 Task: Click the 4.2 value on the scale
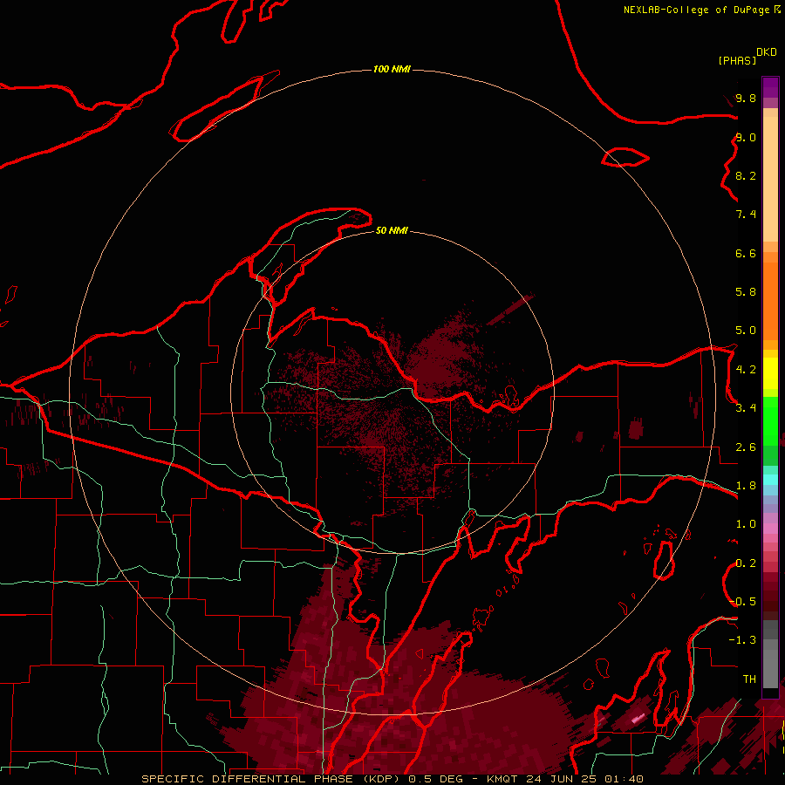746,369
